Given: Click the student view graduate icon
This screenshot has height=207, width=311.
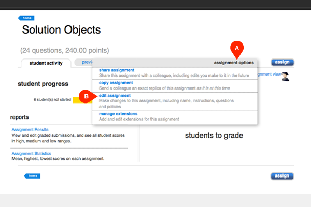Looking at the screenshot, I should [286, 76].
